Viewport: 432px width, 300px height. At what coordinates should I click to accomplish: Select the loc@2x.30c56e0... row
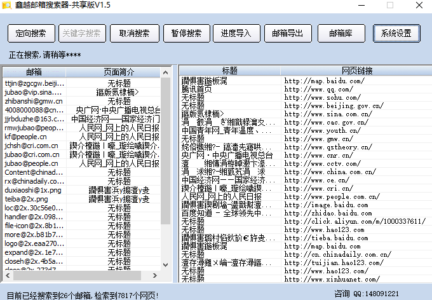pos(81,208)
